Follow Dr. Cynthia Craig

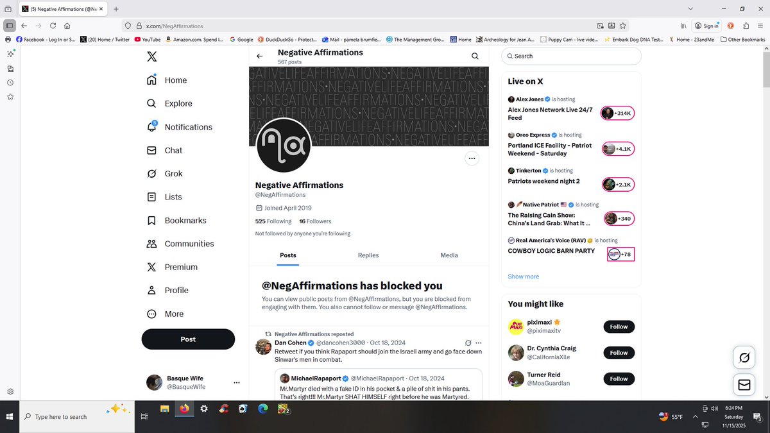click(619, 353)
